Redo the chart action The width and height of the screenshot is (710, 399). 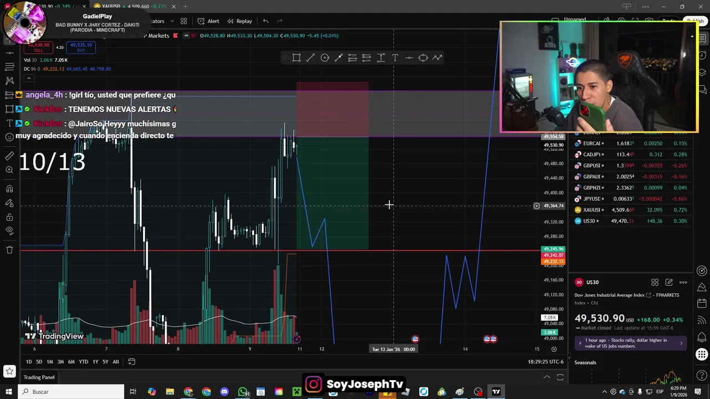[x=280, y=21]
